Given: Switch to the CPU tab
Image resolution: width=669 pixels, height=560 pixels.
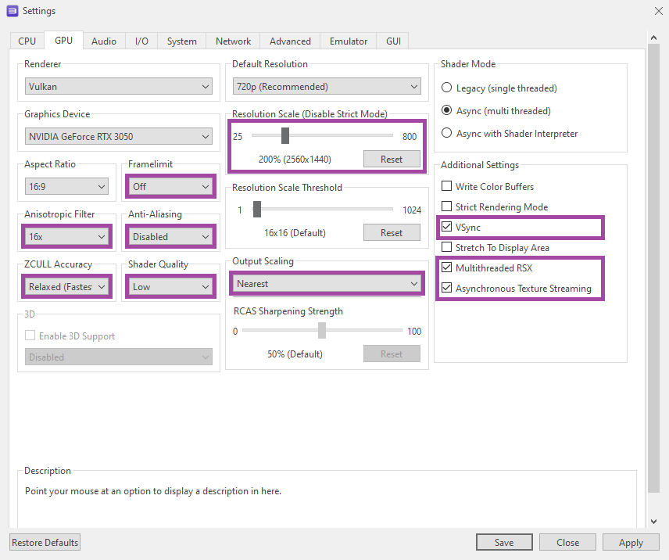Looking at the screenshot, I should tap(27, 41).
